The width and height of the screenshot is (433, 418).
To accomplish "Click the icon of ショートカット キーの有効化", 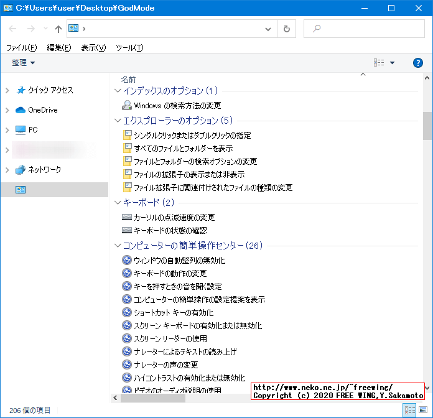I will [127, 312].
